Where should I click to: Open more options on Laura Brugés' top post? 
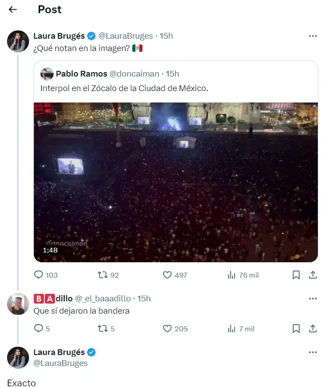pos(313,36)
